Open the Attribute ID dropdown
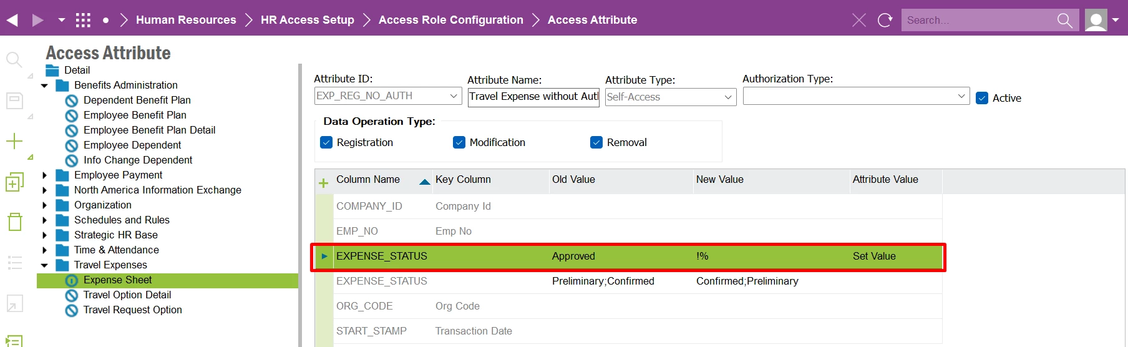 (454, 96)
